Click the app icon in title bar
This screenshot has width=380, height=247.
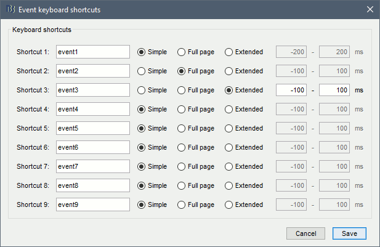tap(10, 10)
